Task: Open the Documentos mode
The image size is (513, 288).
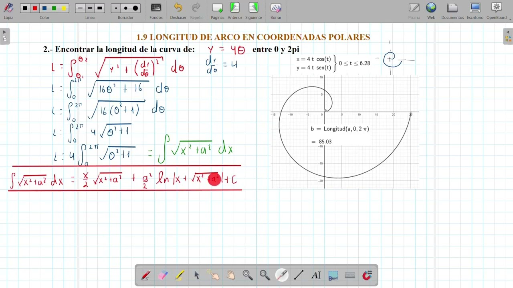Action: tap(452, 11)
